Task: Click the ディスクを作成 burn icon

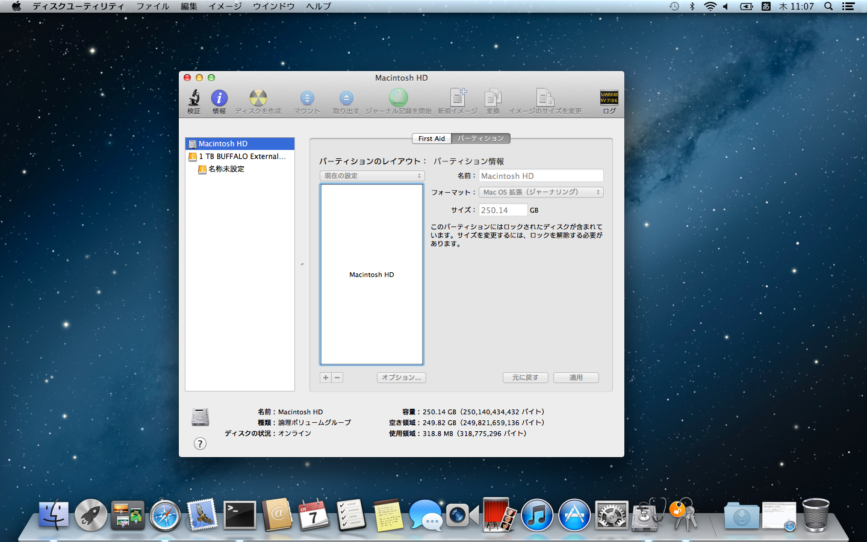Action: click(x=258, y=98)
